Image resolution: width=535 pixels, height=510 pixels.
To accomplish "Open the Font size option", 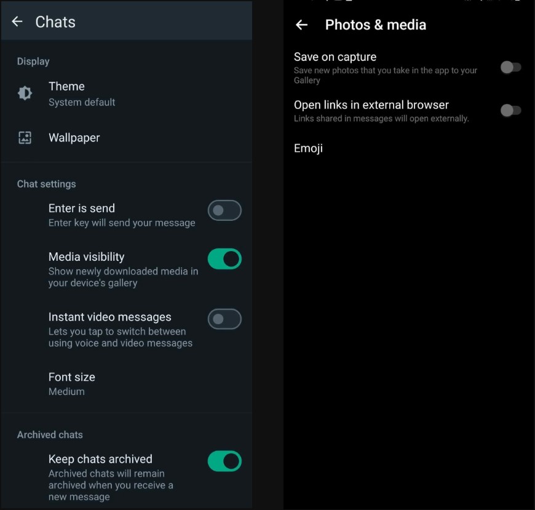I will click(x=72, y=377).
